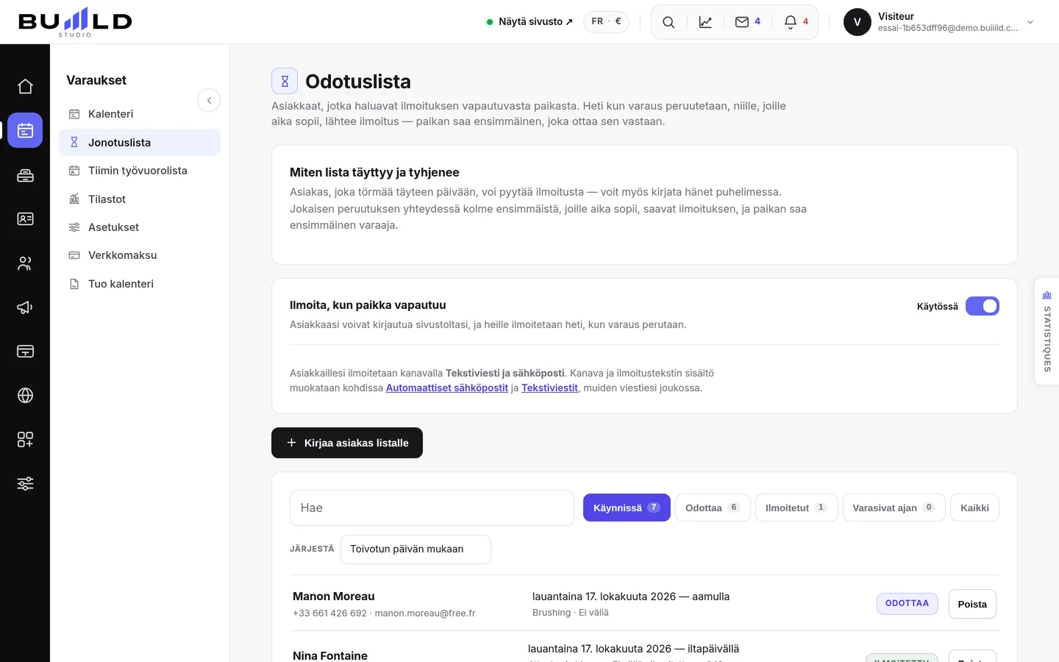Go to Kalenteri in the menu
The image size is (1059, 662).
click(x=140, y=114)
